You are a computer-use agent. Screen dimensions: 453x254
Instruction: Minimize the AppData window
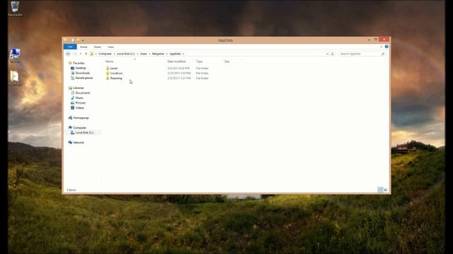point(369,40)
